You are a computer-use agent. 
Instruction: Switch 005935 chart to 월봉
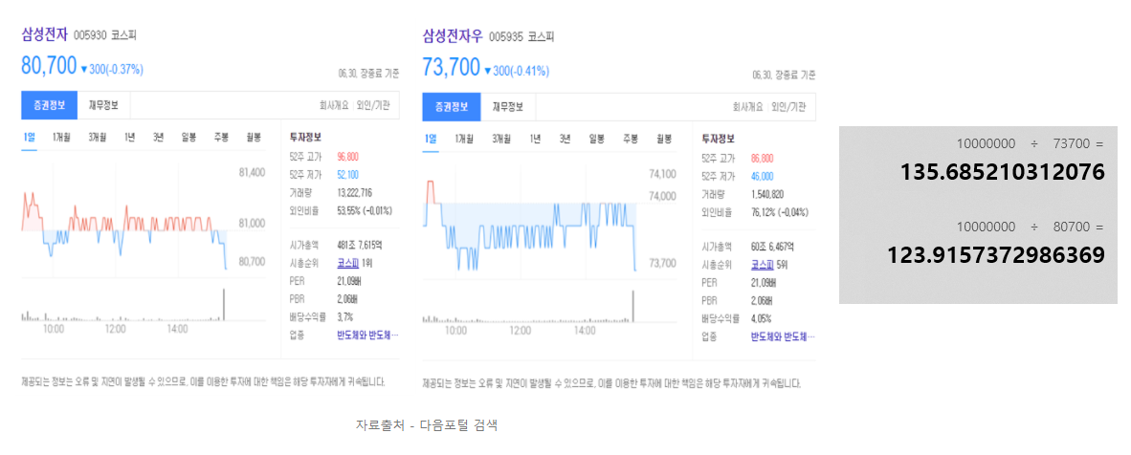(664, 139)
